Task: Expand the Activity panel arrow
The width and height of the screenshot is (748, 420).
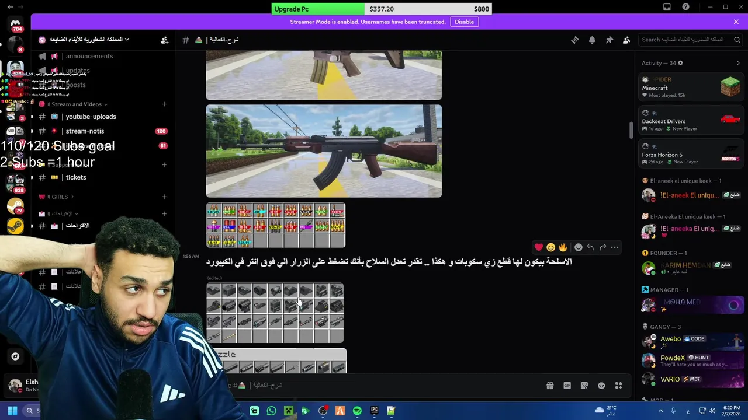Action: click(737, 63)
